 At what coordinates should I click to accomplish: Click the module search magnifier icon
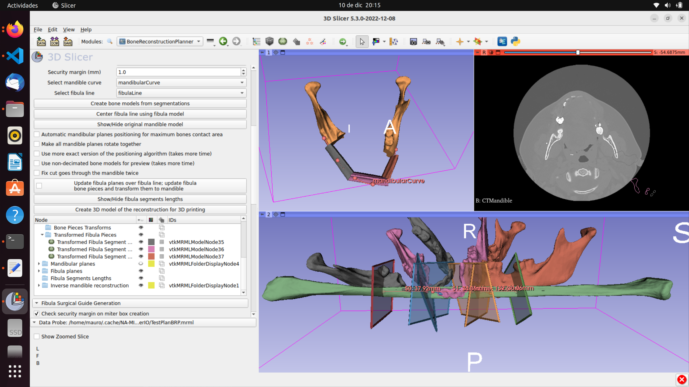coord(110,41)
